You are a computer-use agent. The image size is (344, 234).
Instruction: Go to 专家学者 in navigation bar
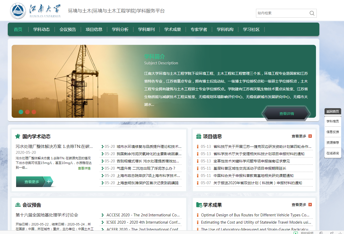coord(199,30)
